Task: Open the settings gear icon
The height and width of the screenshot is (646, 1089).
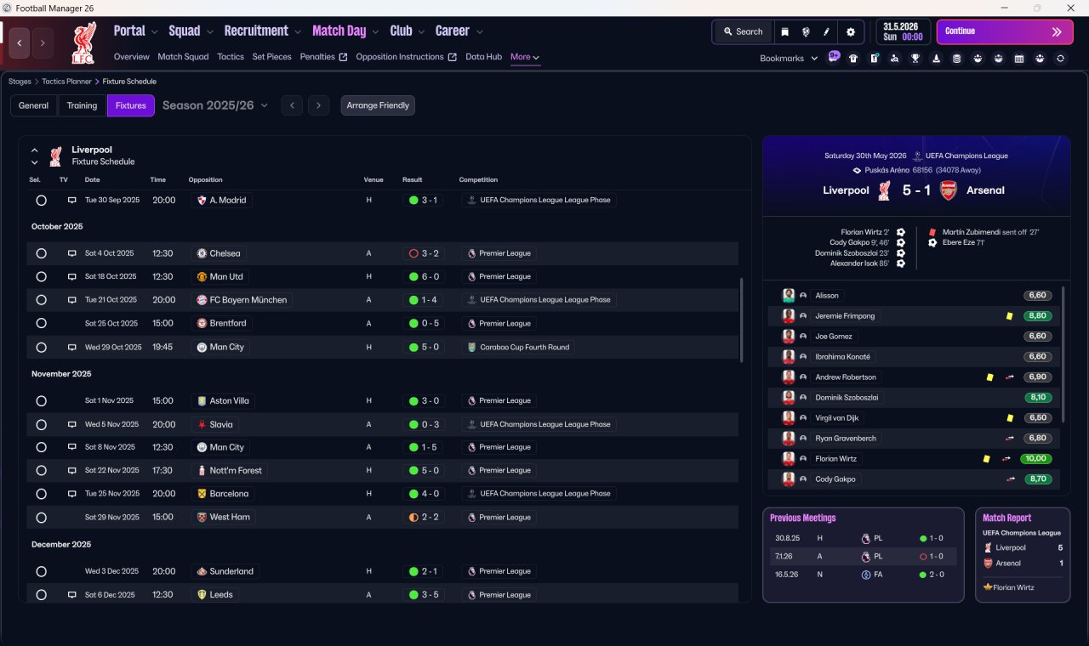Action: [850, 31]
